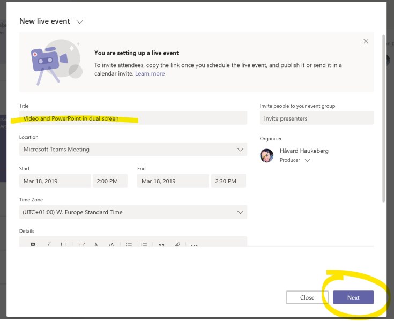Viewport: 394px width, 321px height.
Task: Click the Invite presenters field
Action: (x=316, y=118)
